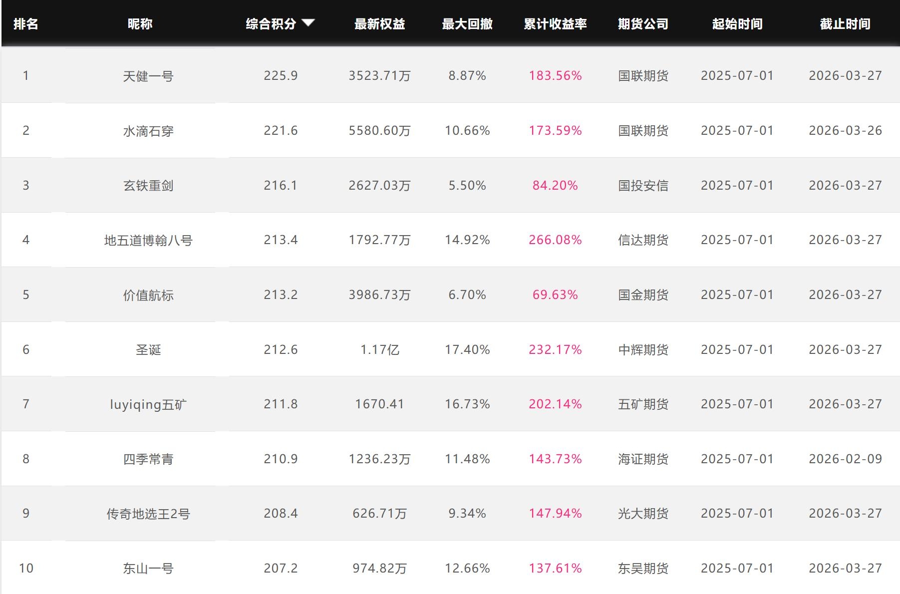Viewport: 900px width, 594px height.
Task: Select the 传奇地选王2号 nickname
Action: [x=148, y=514]
